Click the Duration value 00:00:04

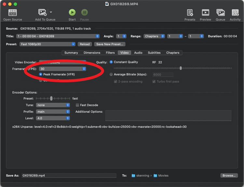tap(230, 36)
